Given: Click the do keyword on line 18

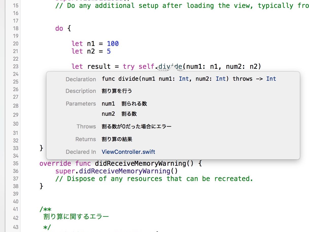Looking at the screenshot, I should pos(59,28).
